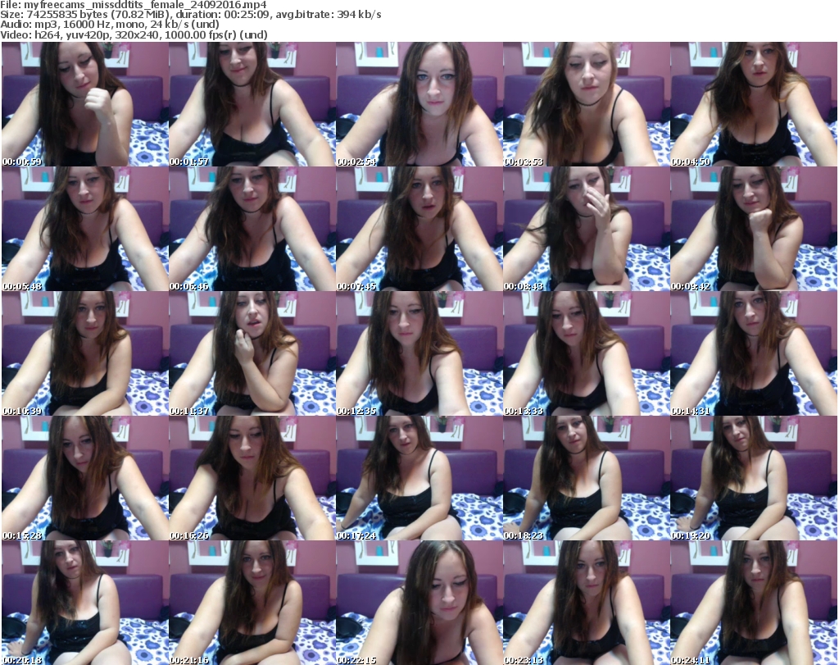The height and width of the screenshot is (665, 839).
Task: Click the "Audio: mp3, 16000 Hz" line
Action: tap(110, 25)
